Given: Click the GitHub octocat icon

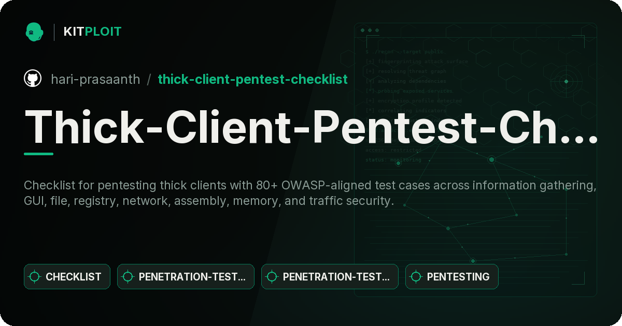Looking at the screenshot, I should [33, 79].
